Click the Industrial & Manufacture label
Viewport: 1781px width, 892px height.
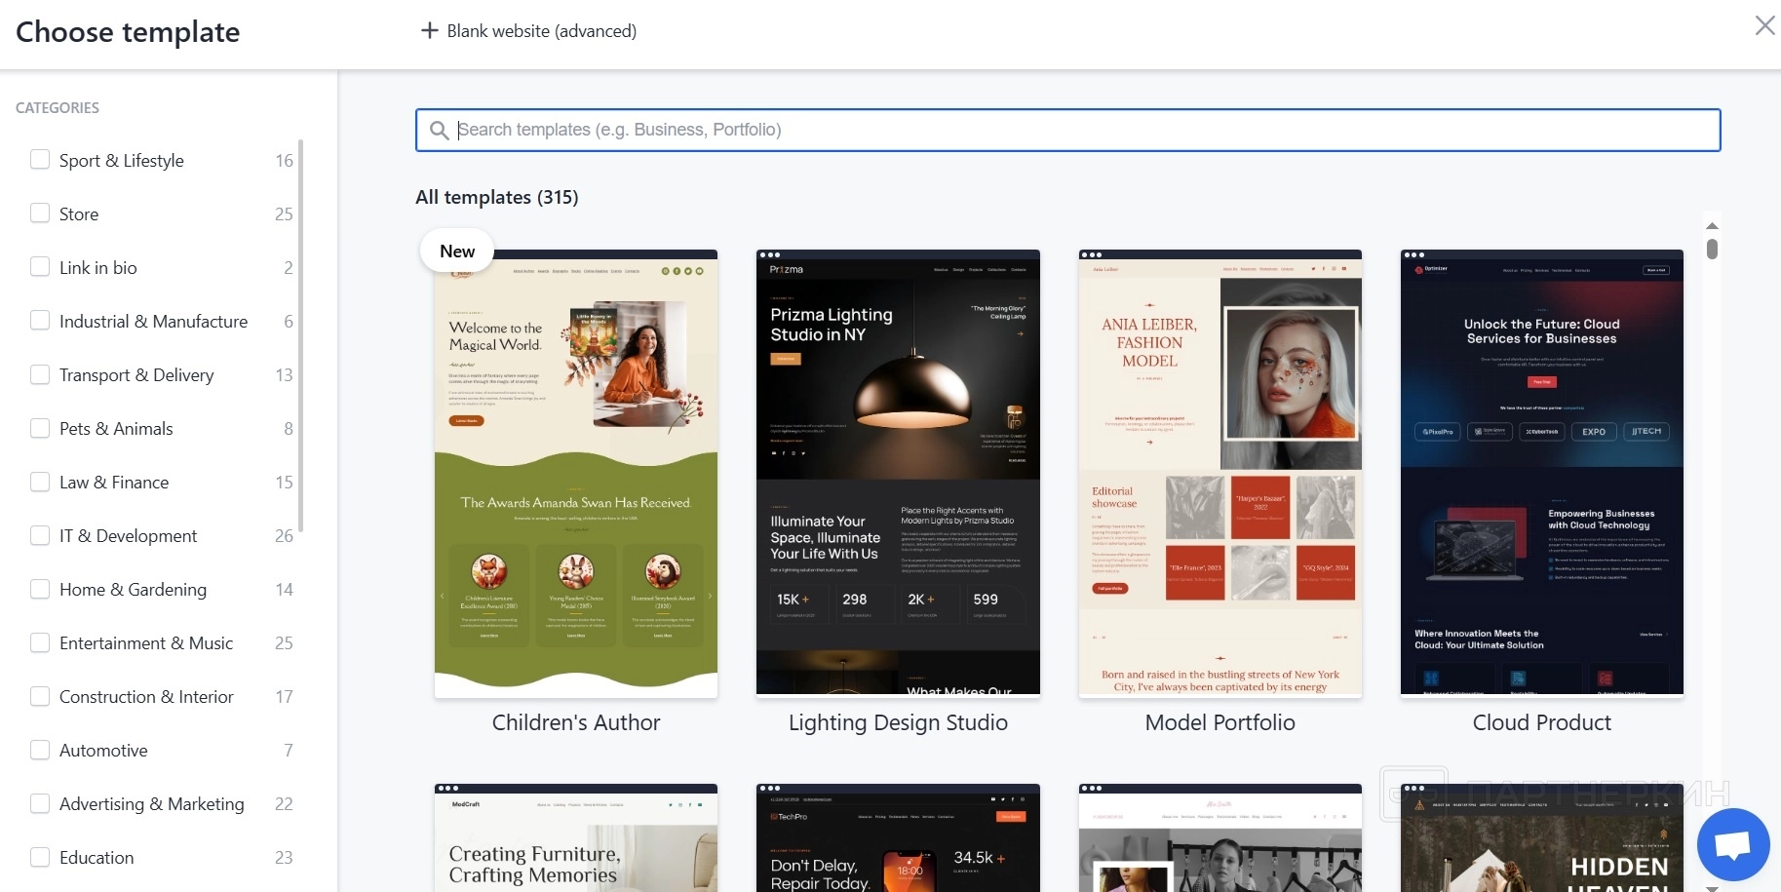pyautogui.click(x=153, y=322)
